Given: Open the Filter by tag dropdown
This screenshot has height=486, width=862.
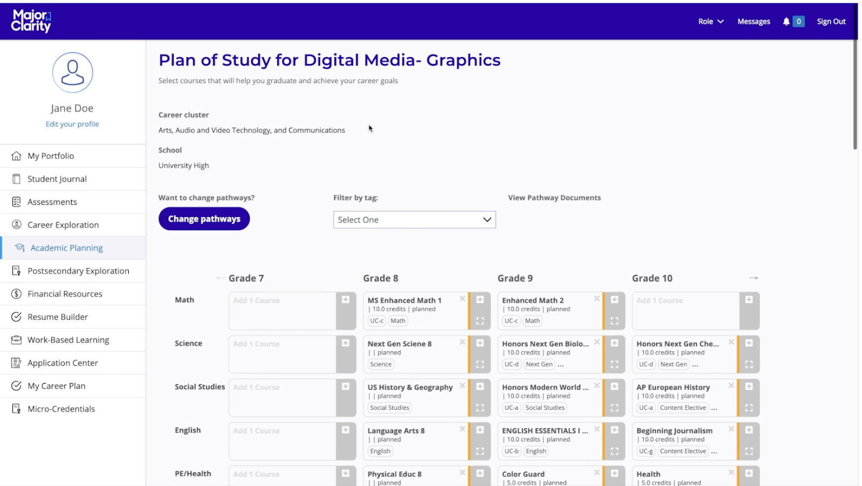Looking at the screenshot, I should point(414,220).
